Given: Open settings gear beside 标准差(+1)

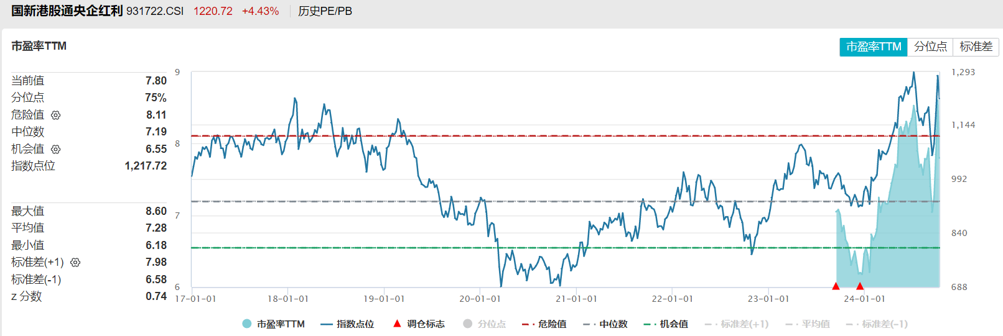Looking at the screenshot, I should click(x=75, y=263).
